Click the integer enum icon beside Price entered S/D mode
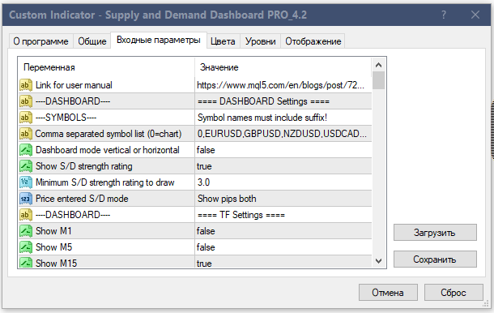494x313 pixels. click(26, 199)
